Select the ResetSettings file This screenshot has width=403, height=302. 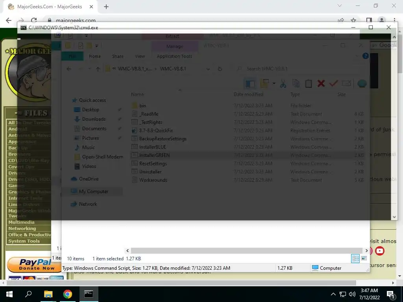click(x=153, y=163)
